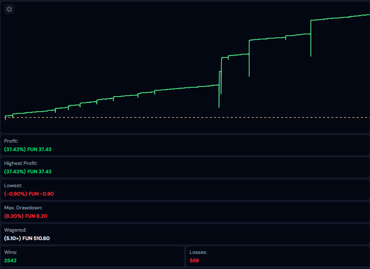Select the Highest Profit value text

coord(28,172)
